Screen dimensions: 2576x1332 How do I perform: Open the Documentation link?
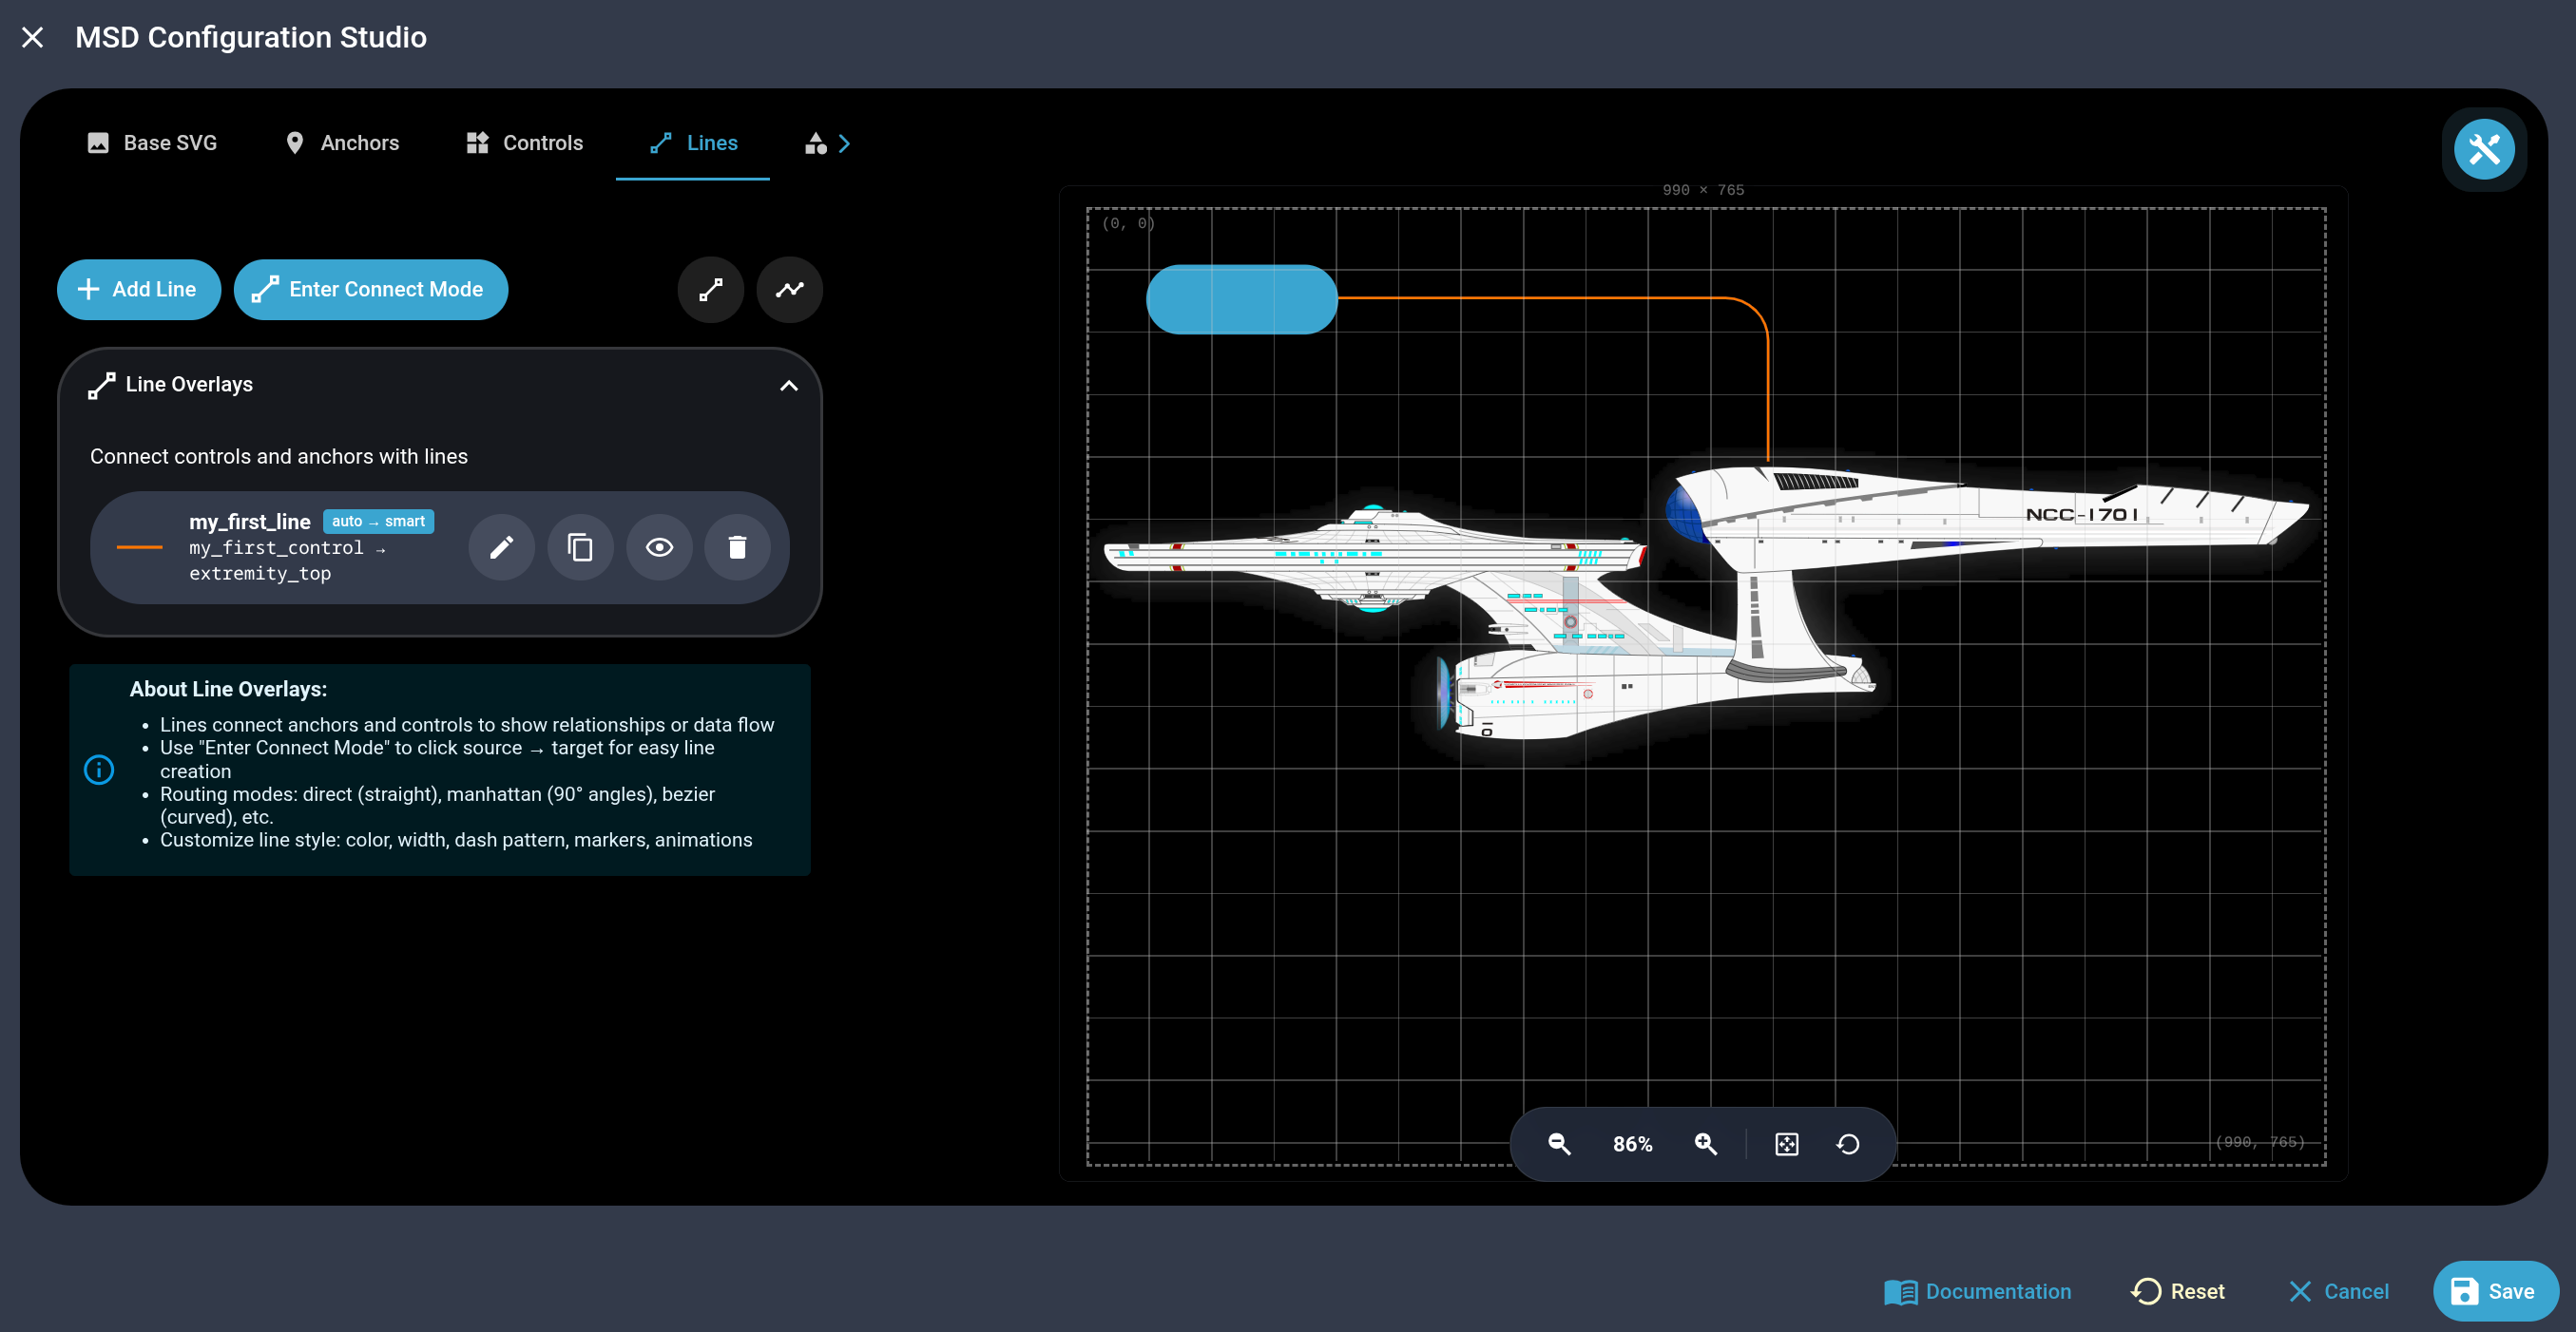(x=1977, y=1292)
